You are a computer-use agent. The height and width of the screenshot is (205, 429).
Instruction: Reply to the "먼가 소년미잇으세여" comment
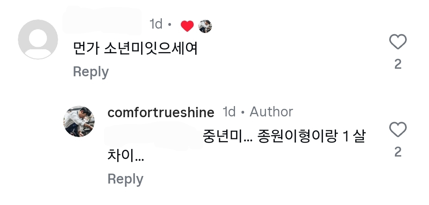[91, 72]
